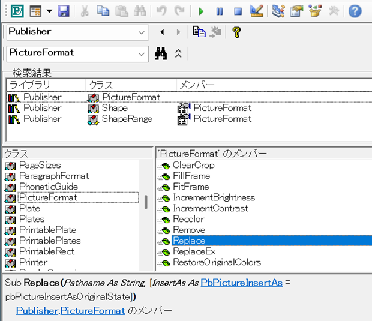The image size is (372, 321).
Task: Click the Paste clipboard icon
Action: click(x=121, y=11)
